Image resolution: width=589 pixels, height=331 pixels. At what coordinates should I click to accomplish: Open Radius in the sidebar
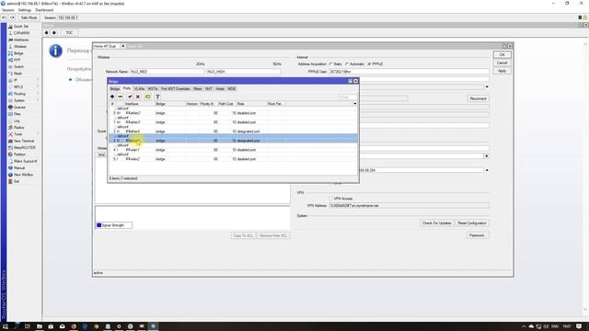pyautogui.click(x=18, y=128)
